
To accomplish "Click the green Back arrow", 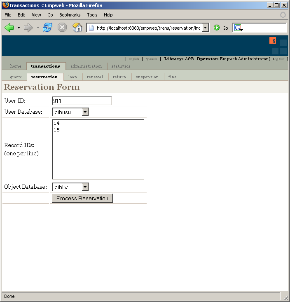I will [9, 28].
